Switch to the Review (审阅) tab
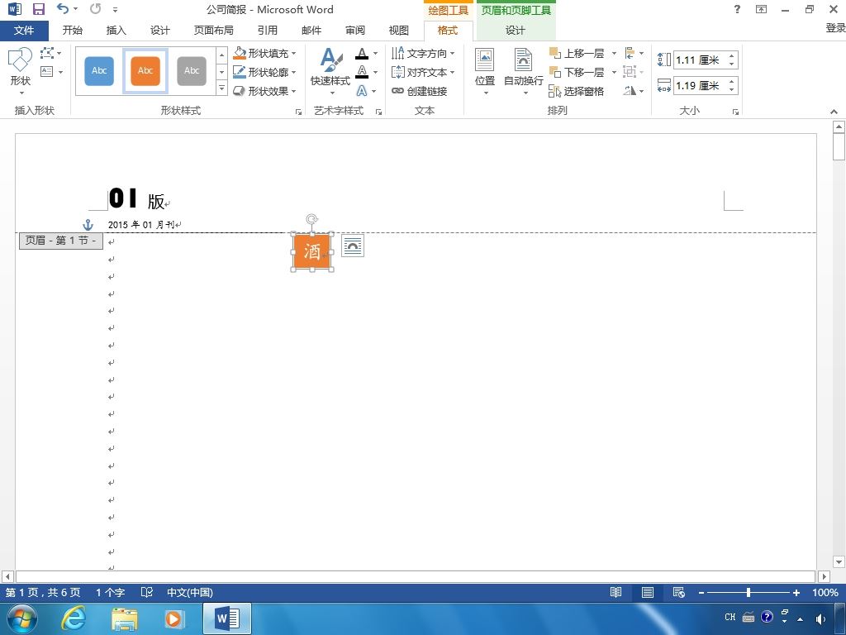The width and height of the screenshot is (846, 635). (x=355, y=31)
